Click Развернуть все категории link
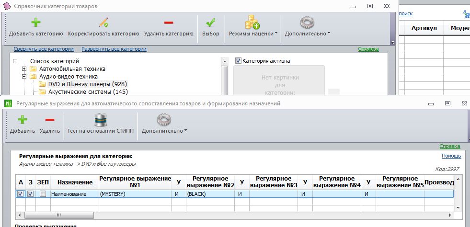 pos(114,49)
